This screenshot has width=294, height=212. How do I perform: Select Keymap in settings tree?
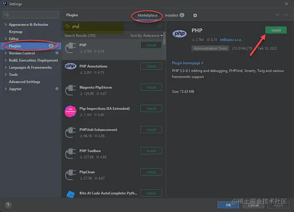click(16, 32)
